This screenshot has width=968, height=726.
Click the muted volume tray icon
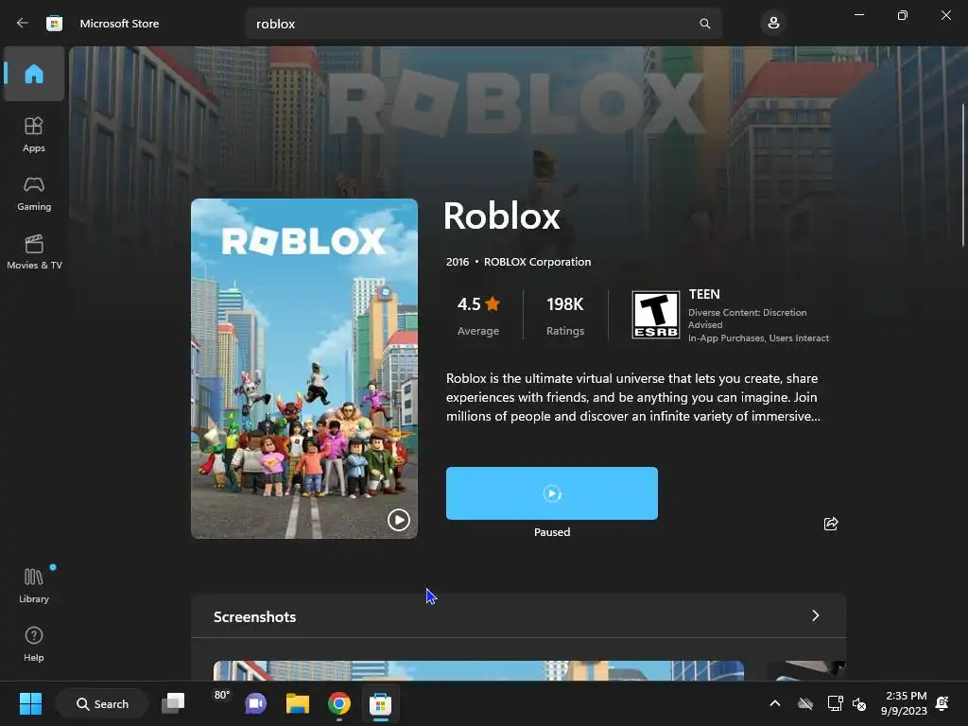pyautogui.click(x=859, y=703)
